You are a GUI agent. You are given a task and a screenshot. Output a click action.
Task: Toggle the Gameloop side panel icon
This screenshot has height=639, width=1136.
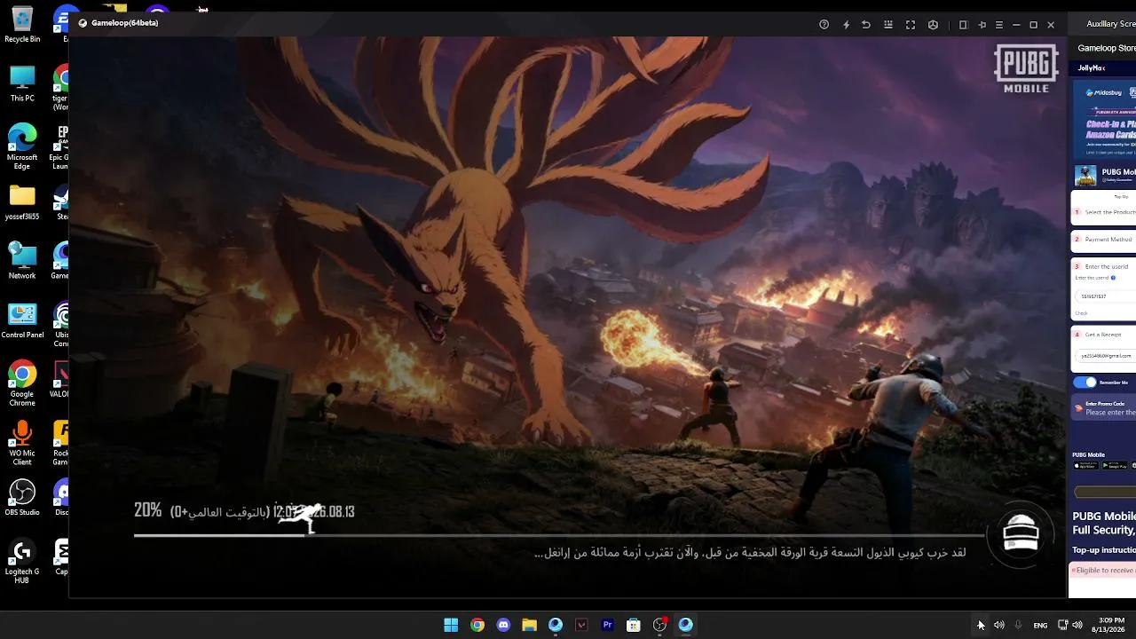(963, 25)
